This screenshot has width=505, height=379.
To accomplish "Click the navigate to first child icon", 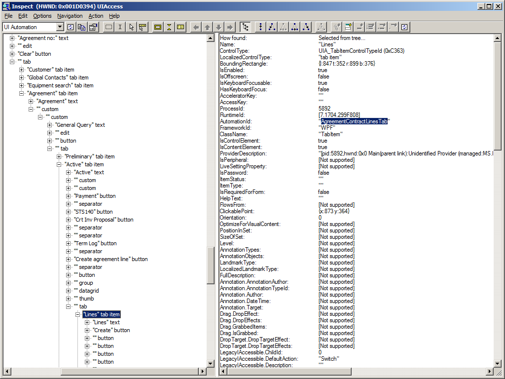I will tap(272, 27).
